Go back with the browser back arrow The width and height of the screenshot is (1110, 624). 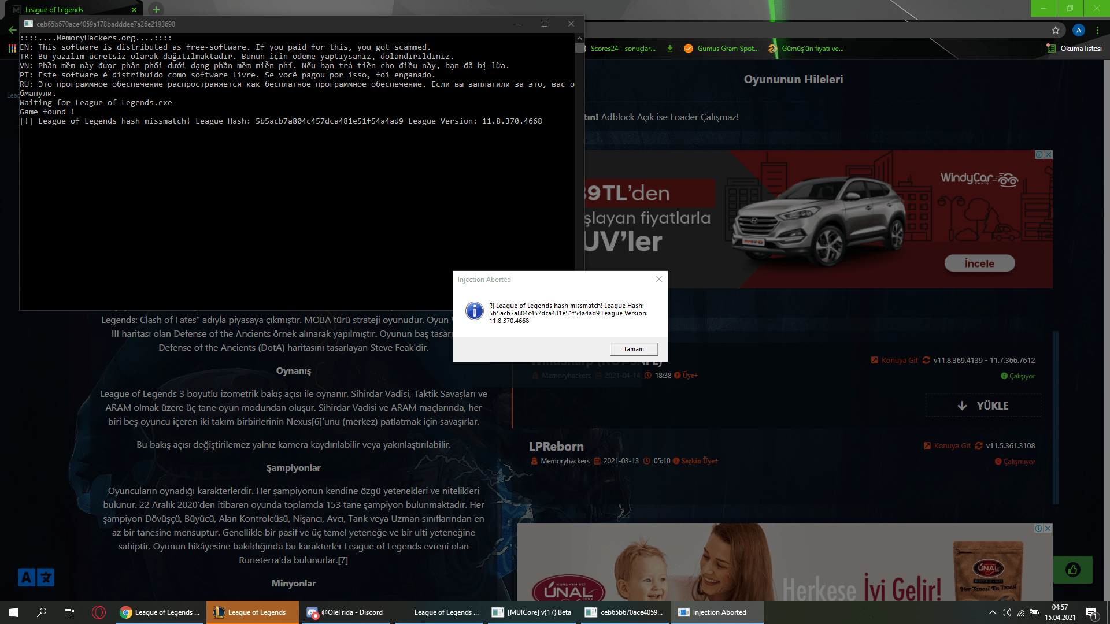click(x=12, y=29)
